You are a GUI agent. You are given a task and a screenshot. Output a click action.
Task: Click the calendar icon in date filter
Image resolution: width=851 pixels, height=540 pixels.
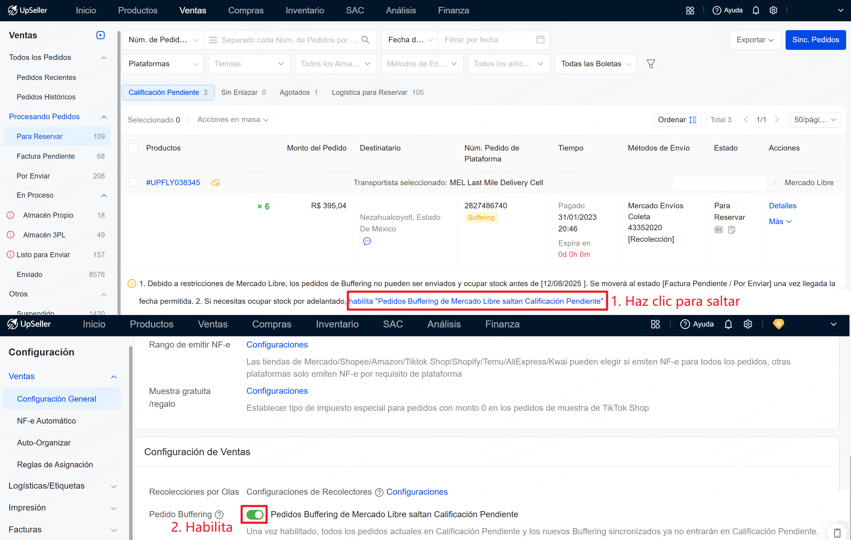pos(540,40)
